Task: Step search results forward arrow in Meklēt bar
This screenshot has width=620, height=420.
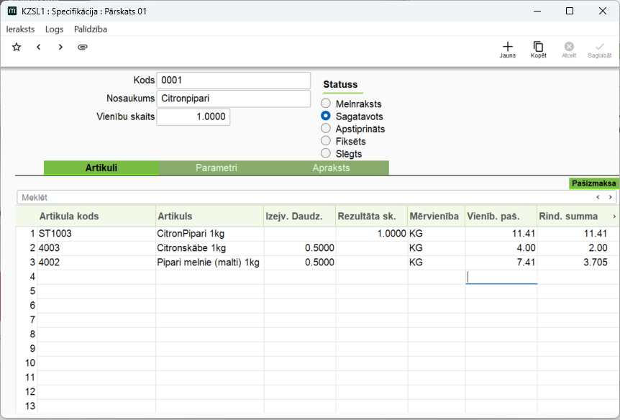Action: pyautogui.click(x=610, y=197)
